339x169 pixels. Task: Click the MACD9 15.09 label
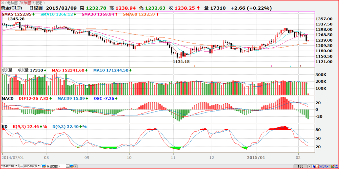[73, 98]
